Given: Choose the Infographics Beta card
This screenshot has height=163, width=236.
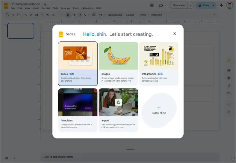Looking at the screenshot, I should tap(159, 64).
